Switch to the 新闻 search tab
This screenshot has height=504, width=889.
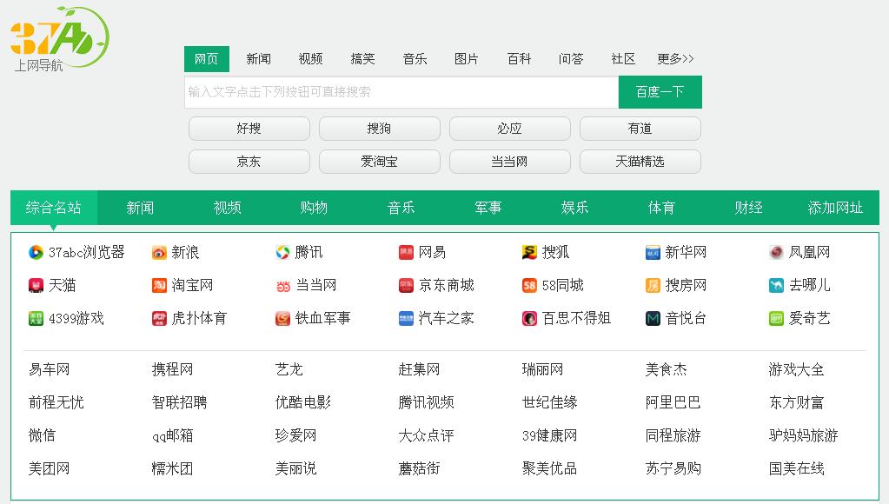click(x=259, y=59)
